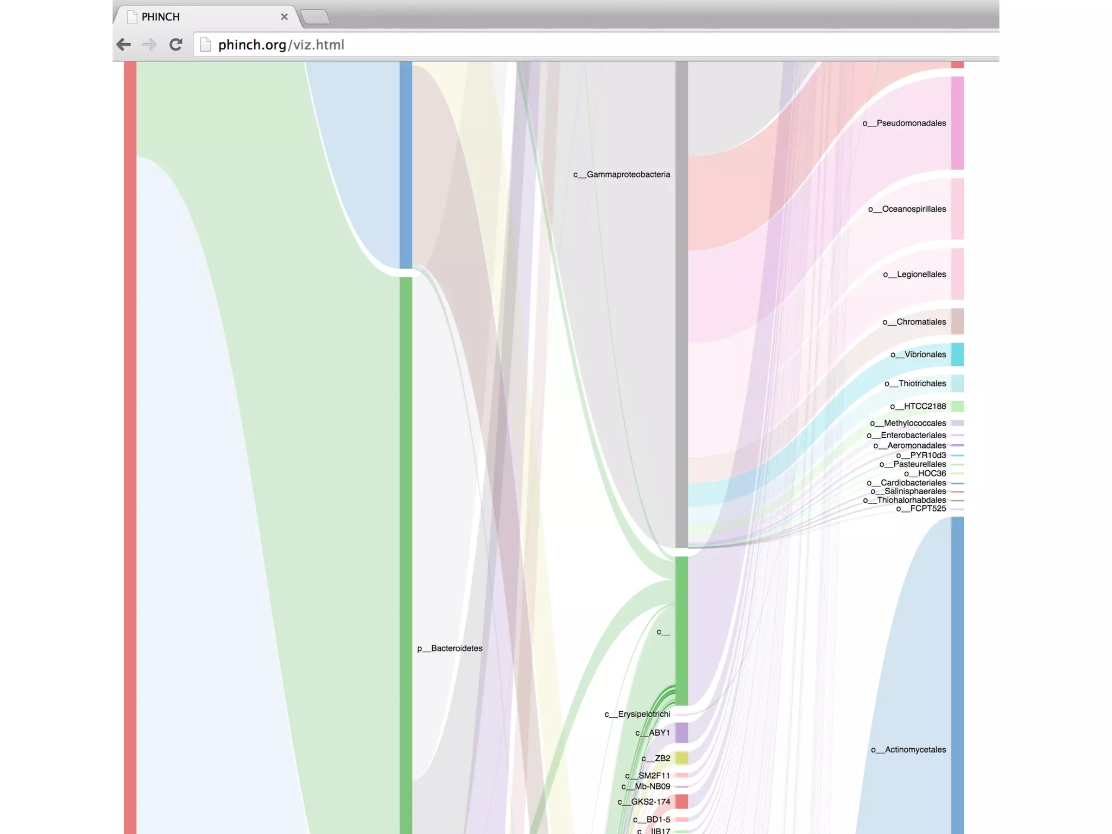1112x834 pixels.
Task: Click the page icon in address bar
Action: pos(205,45)
